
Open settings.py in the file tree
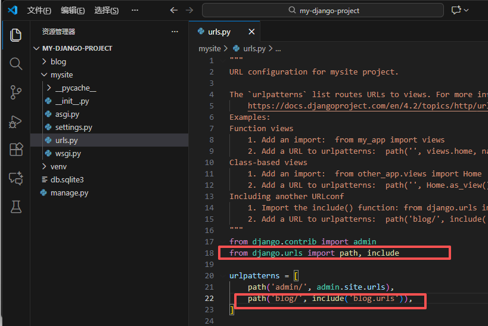coord(73,127)
